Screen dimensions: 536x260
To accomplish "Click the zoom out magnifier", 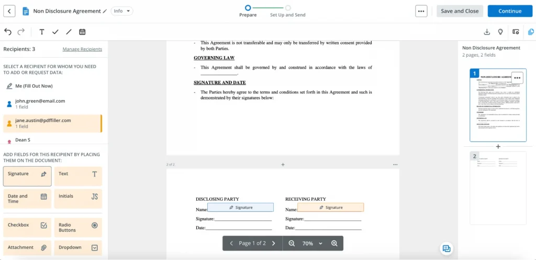I will [292, 243].
